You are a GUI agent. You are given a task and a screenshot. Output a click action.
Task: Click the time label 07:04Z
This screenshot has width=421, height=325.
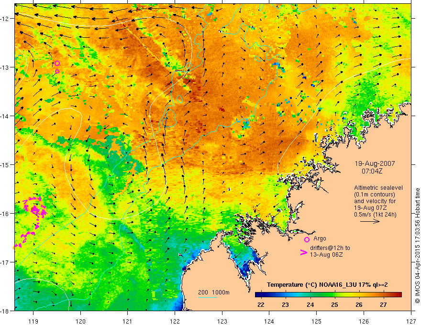pos(372,171)
